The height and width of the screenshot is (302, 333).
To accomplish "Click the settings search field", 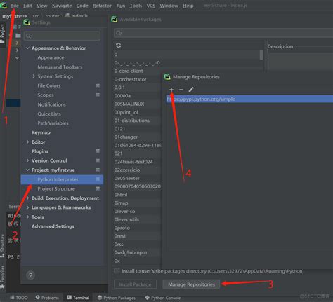I will (x=62, y=36).
